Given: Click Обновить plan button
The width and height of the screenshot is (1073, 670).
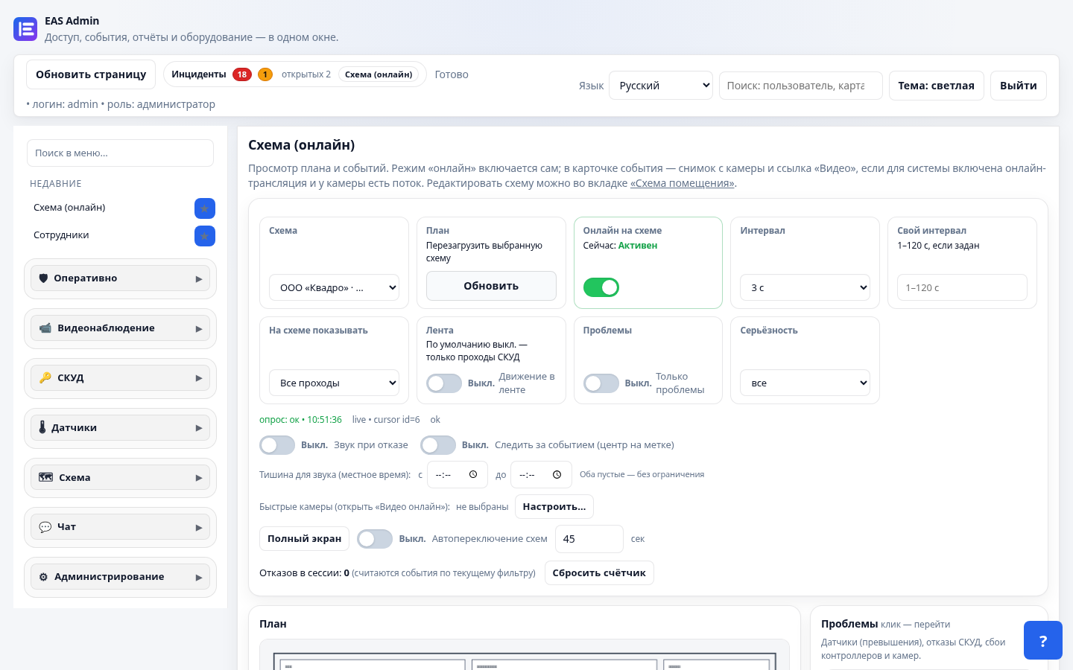Looking at the screenshot, I should [x=491, y=286].
